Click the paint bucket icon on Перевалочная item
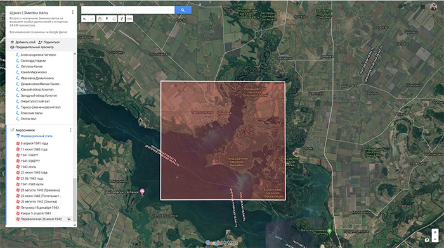This screenshot has height=248, width=444. tap(69, 219)
